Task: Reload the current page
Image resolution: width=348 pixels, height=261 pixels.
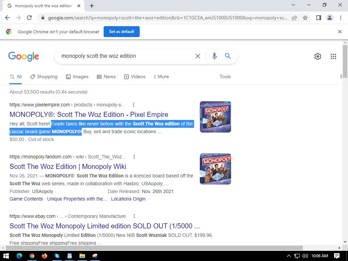Action: click(x=29, y=18)
